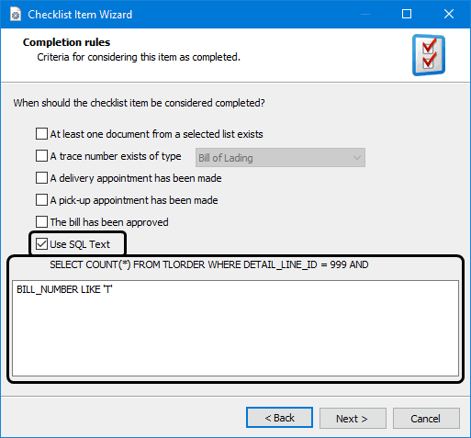Click inside the SQL text box with BILL_NUMBER LIKE 'T'
The width and height of the screenshot is (471, 438).
click(x=235, y=328)
